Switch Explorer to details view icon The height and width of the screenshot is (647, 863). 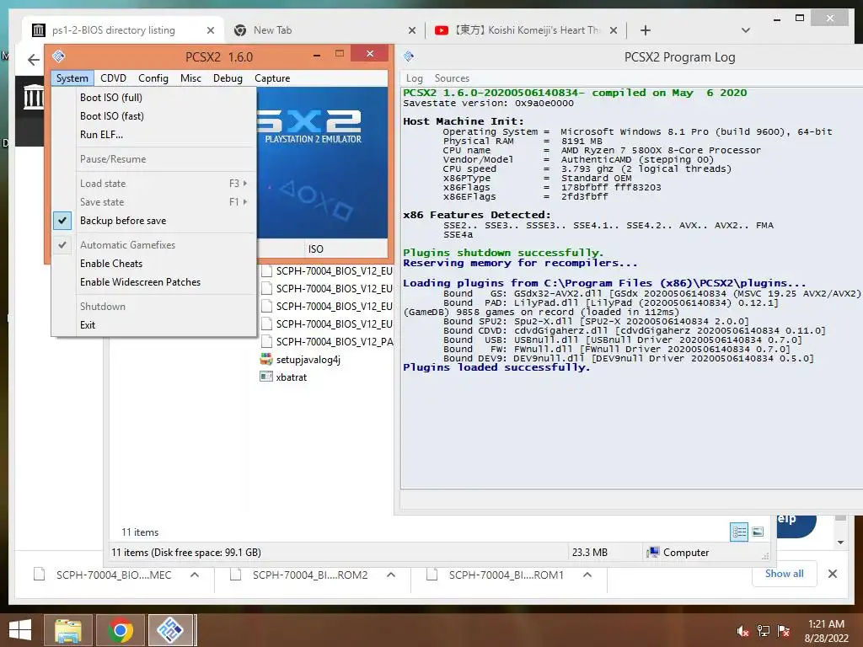point(739,532)
